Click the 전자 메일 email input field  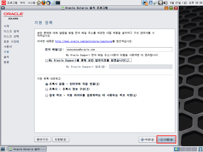(x=119, y=50)
